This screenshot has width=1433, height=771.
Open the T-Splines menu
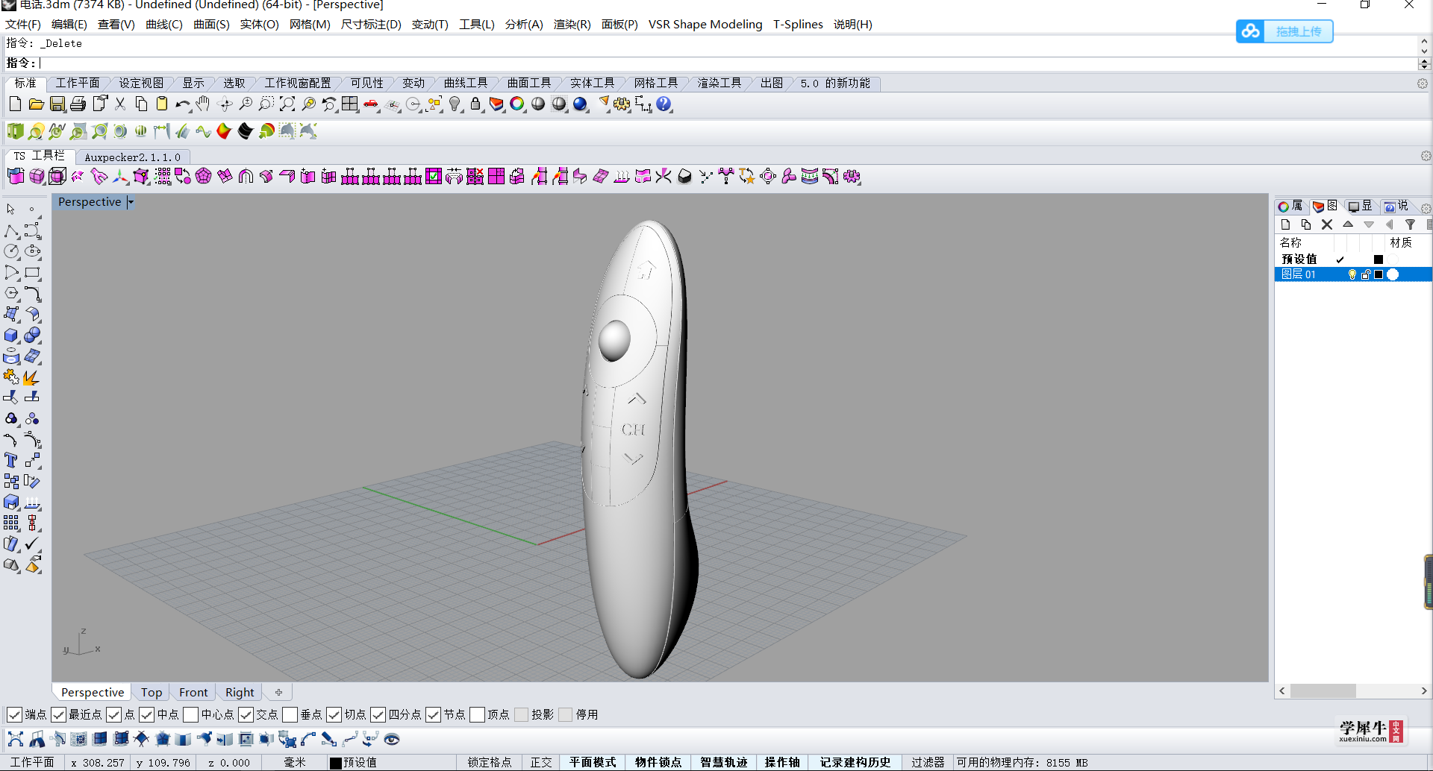coord(798,25)
